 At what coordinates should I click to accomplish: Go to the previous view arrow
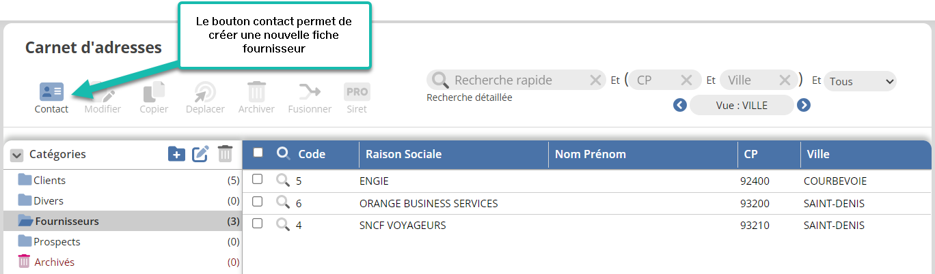(x=679, y=105)
